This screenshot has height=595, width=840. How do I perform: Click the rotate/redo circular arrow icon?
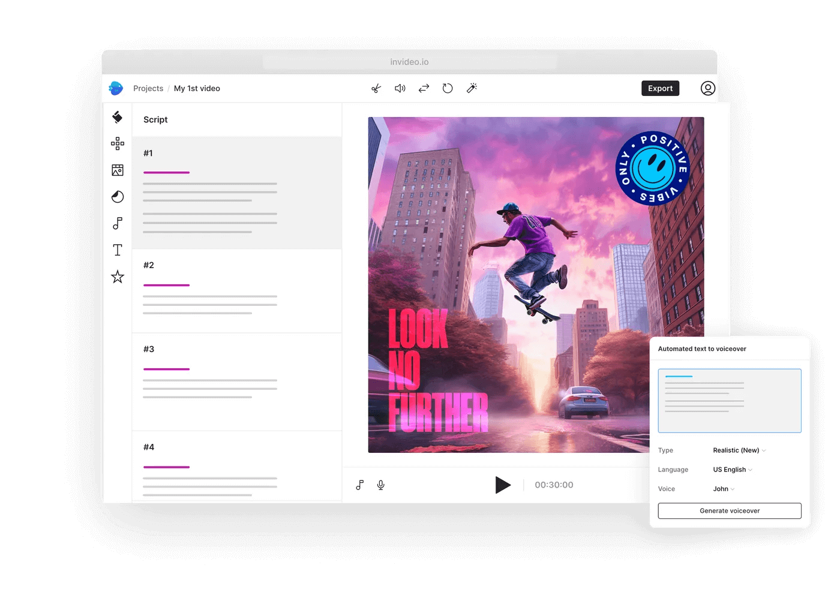(x=448, y=88)
